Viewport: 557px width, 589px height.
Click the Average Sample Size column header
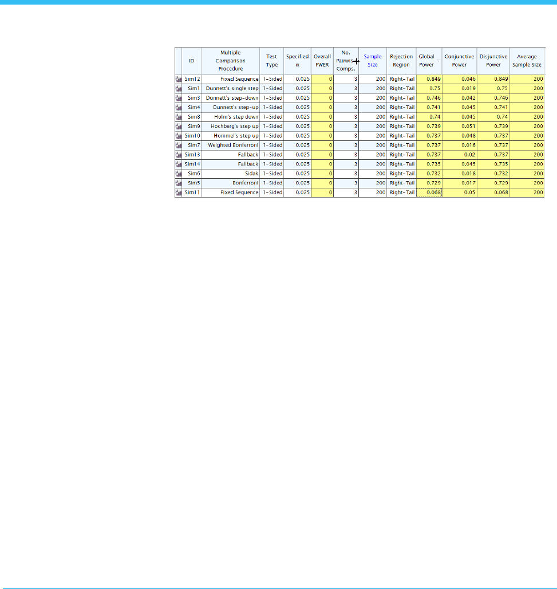pyautogui.click(x=527, y=61)
